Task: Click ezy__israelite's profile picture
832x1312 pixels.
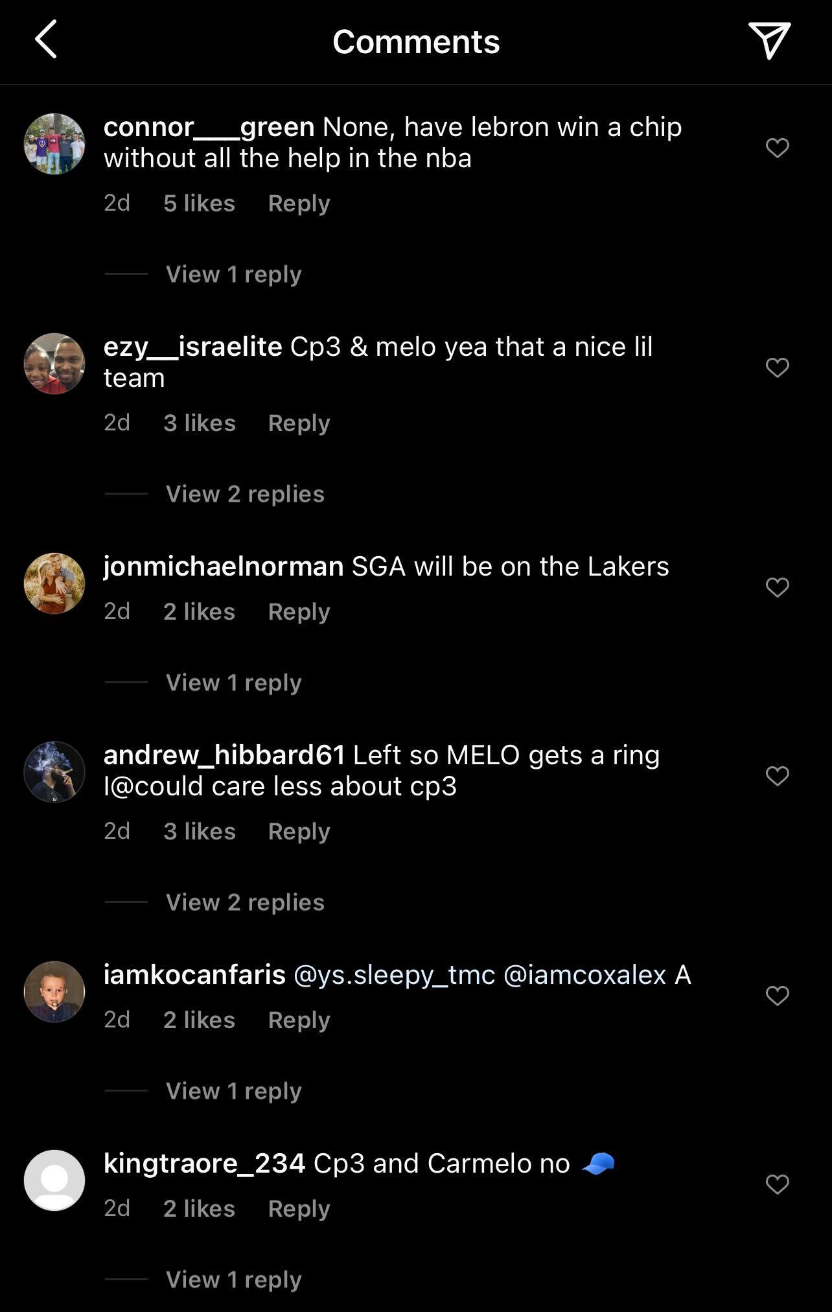Action: coord(55,364)
